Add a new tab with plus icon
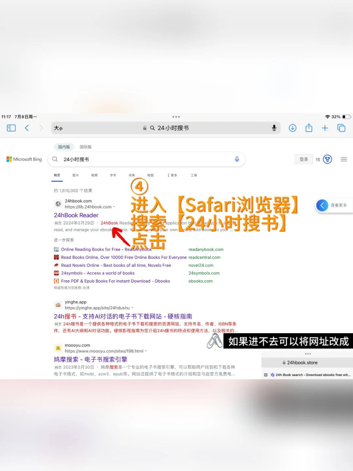The height and width of the screenshot is (471, 353). 325,128
